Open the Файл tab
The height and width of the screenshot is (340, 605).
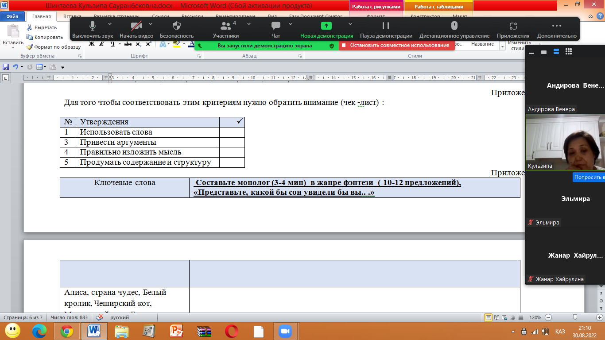pos(12,16)
